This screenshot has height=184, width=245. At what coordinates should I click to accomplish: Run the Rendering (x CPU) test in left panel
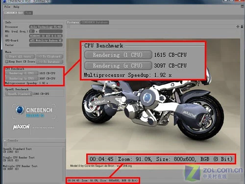(x=22, y=79)
